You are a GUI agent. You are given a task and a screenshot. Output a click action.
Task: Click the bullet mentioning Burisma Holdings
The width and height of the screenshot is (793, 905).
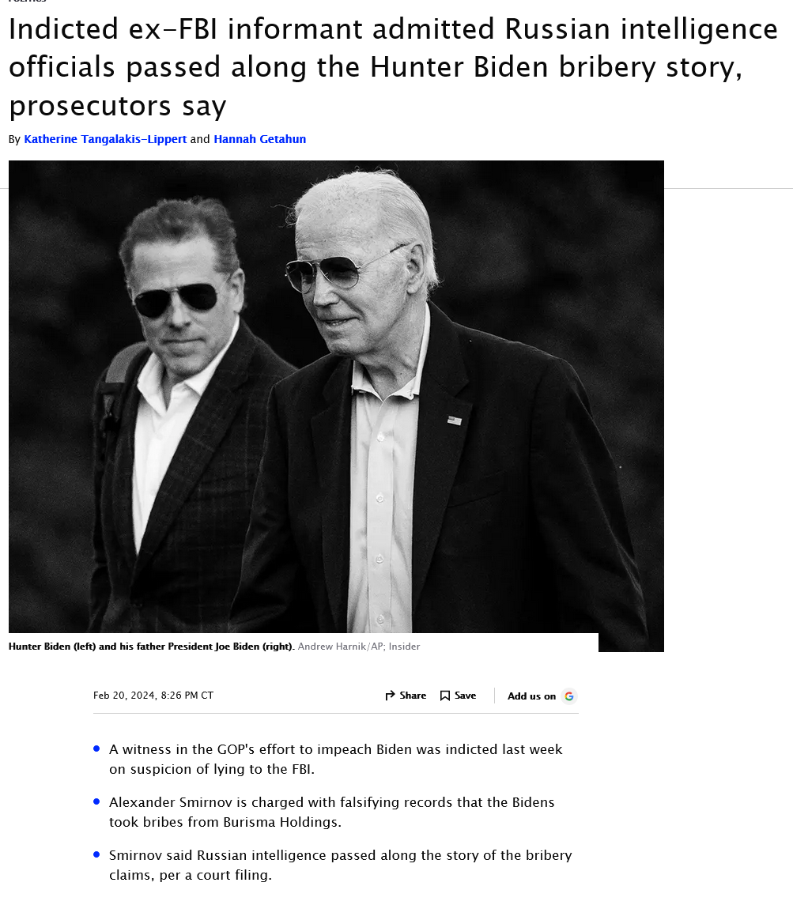point(332,812)
